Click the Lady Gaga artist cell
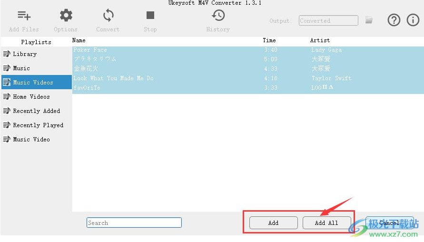 click(x=326, y=50)
